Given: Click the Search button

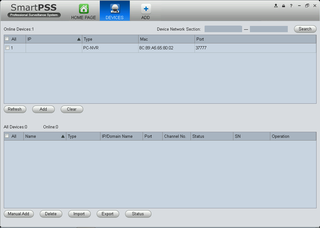Looking at the screenshot, I should click(x=305, y=29).
